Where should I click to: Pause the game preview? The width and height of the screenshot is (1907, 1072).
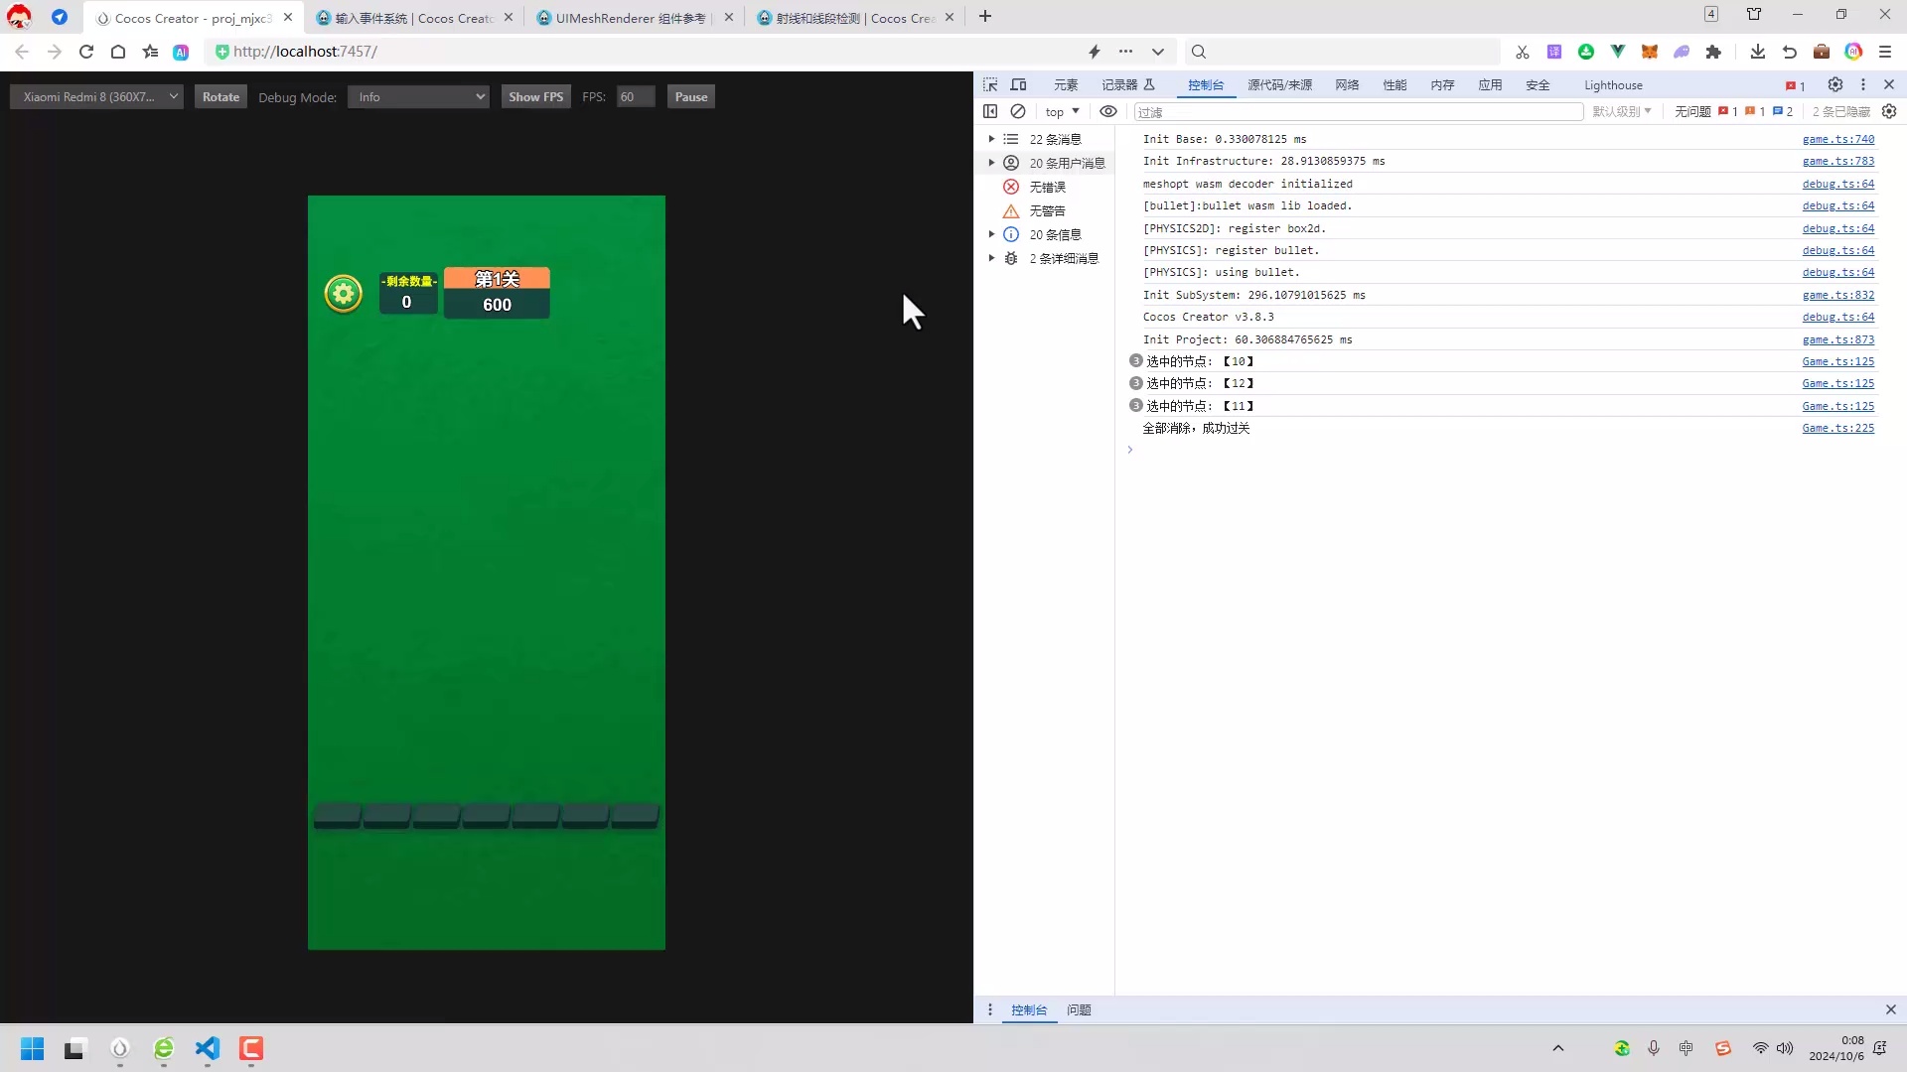pyautogui.click(x=690, y=96)
